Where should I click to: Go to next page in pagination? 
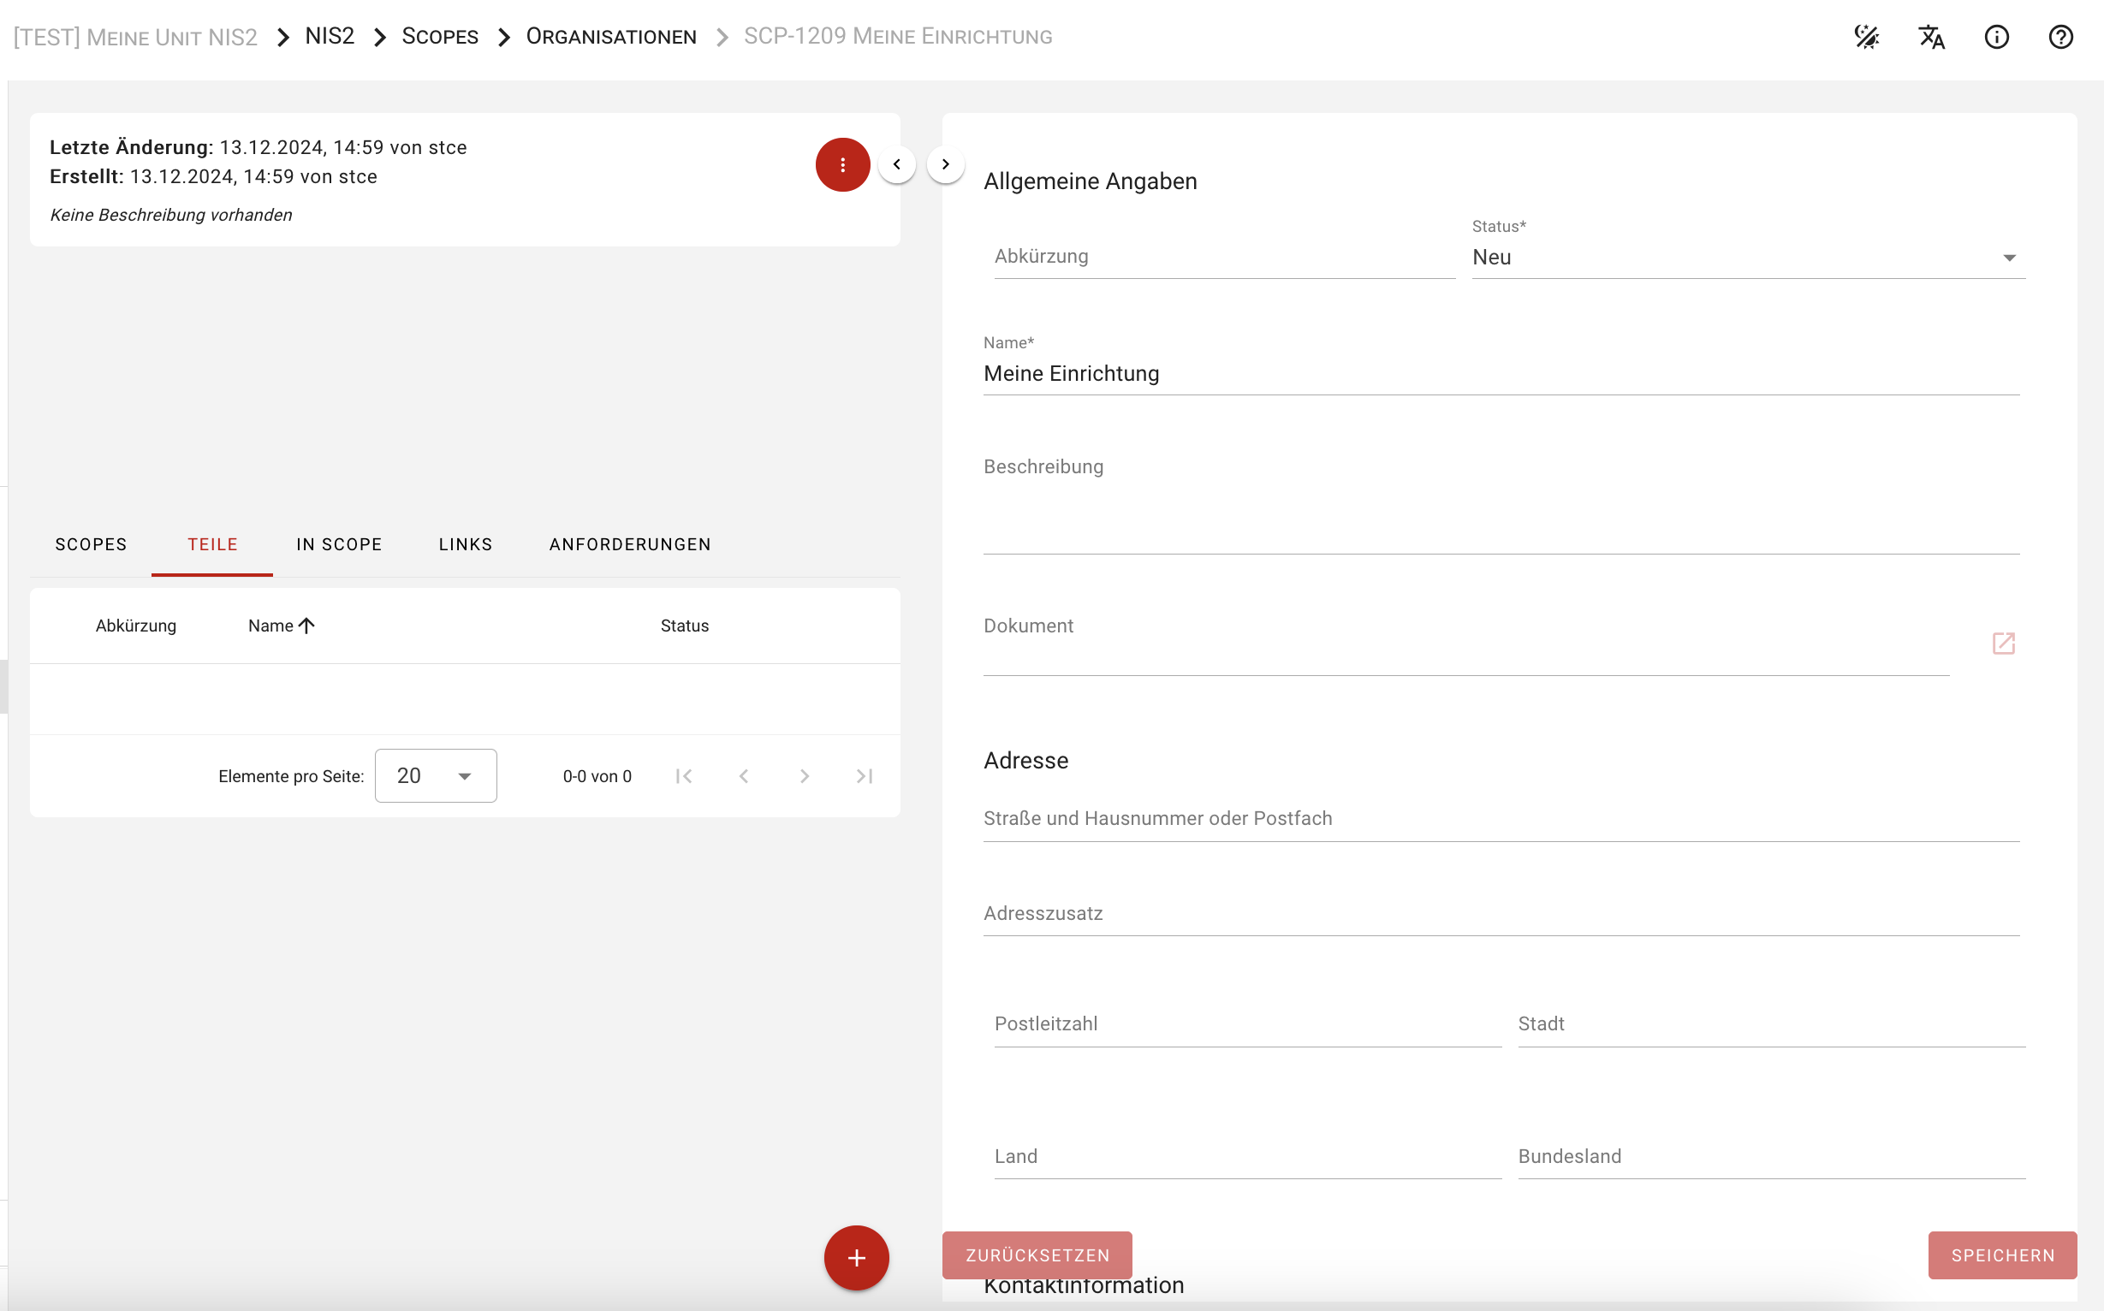coord(804,776)
